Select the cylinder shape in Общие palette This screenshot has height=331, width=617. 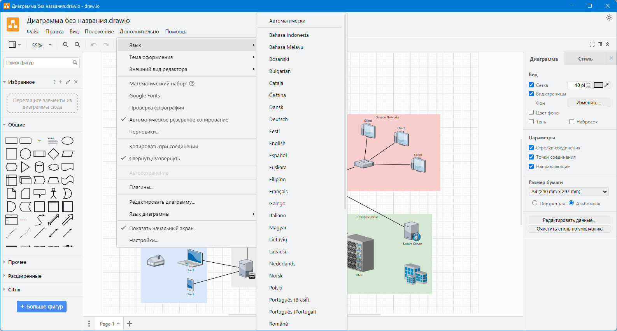click(39, 167)
